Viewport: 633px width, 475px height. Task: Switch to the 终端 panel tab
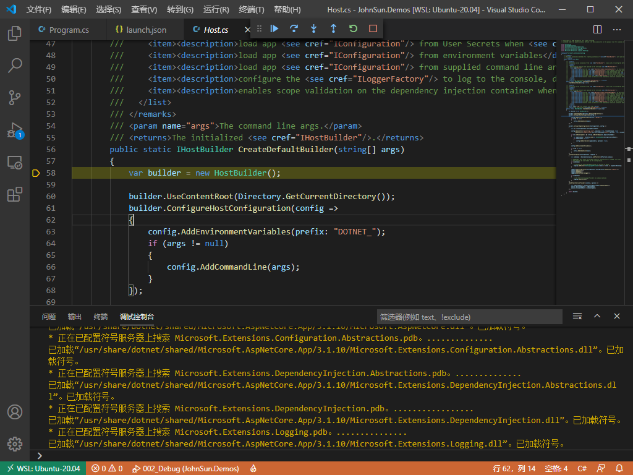101,317
